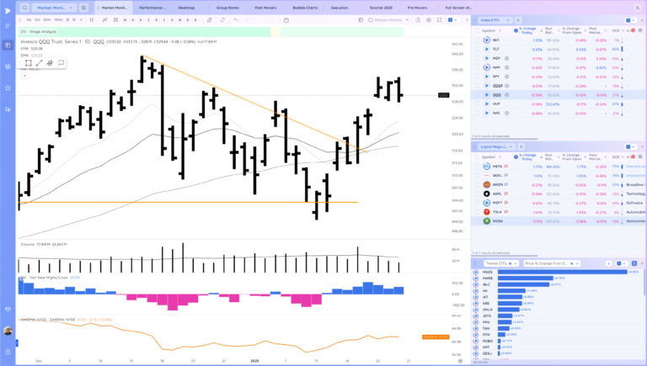Viewport: 647px width, 366px height.
Task: Select the trend line drawing tool
Action: click(x=39, y=62)
